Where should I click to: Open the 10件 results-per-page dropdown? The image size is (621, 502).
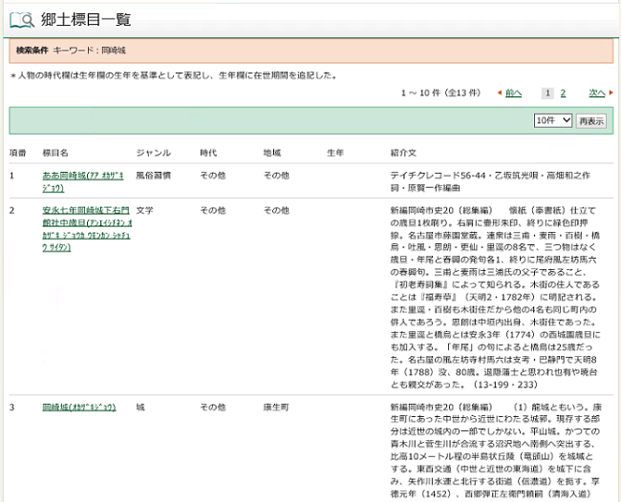click(553, 120)
